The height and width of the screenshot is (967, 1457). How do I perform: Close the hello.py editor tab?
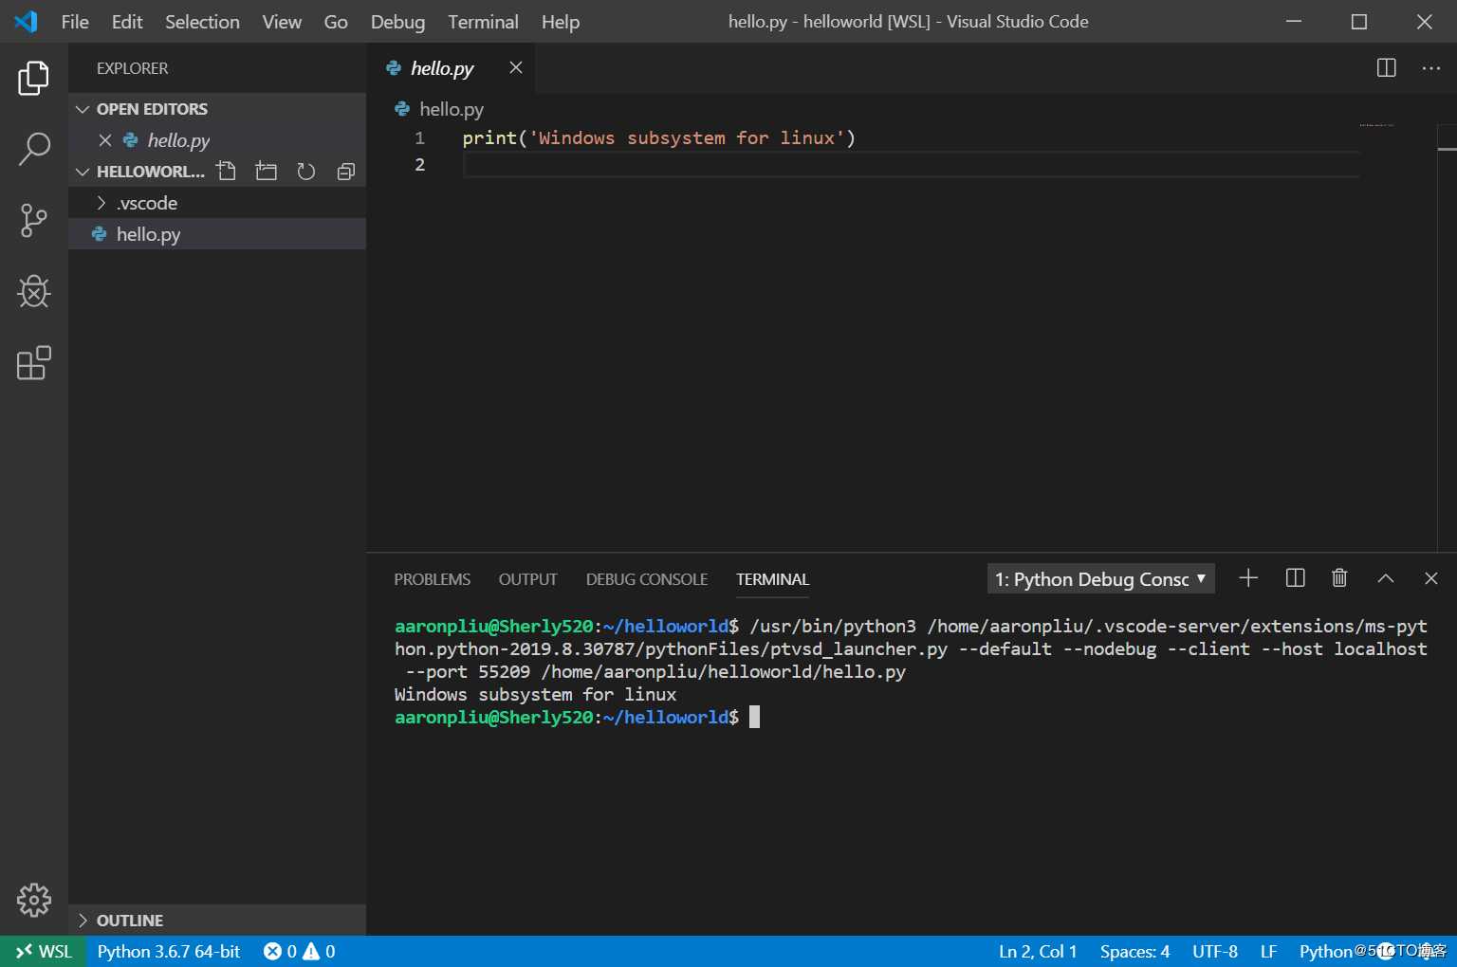point(515,67)
